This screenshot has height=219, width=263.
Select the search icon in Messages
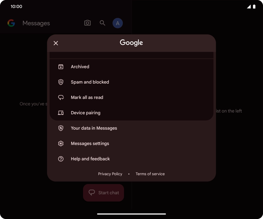[x=102, y=23]
